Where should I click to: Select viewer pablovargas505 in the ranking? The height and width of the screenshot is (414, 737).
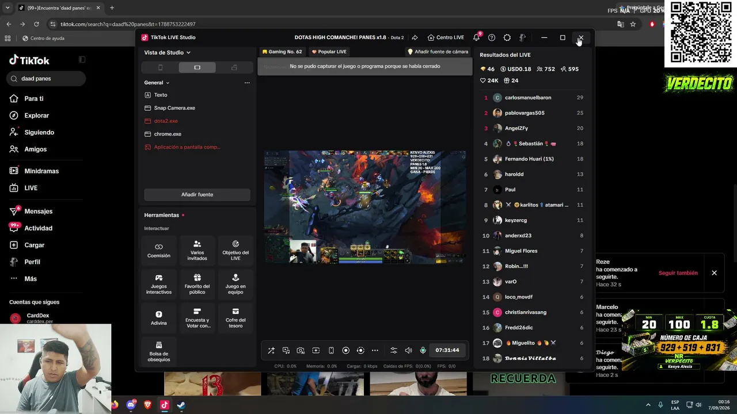533,113
